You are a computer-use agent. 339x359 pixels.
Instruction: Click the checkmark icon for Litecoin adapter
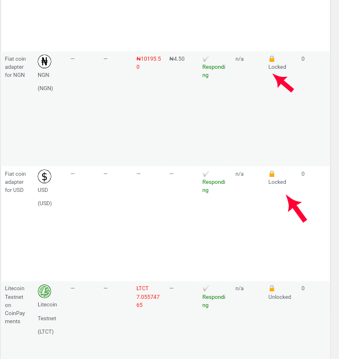pyautogui.click(x=206, y=288)
